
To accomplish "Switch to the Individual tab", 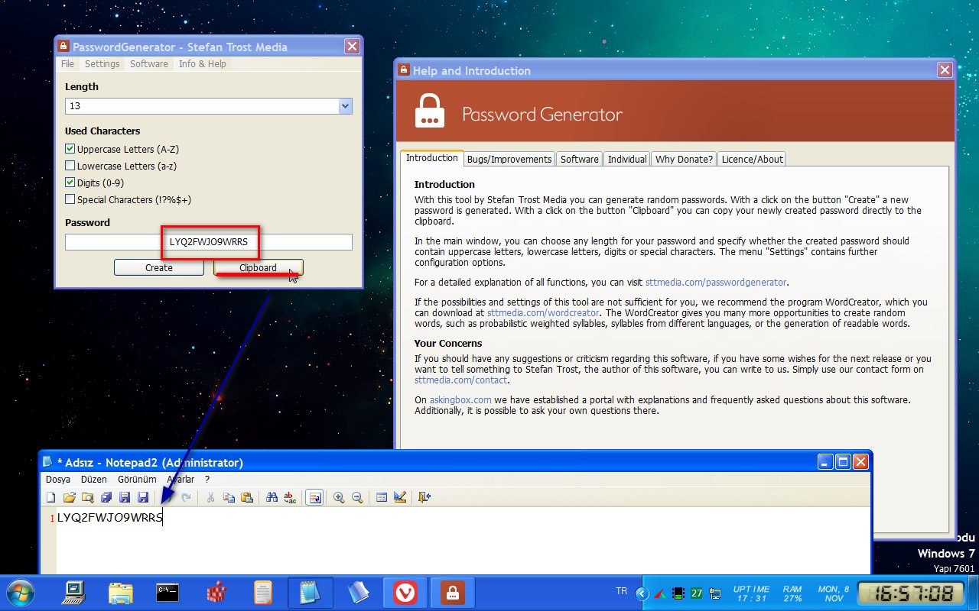I will 627,159.
